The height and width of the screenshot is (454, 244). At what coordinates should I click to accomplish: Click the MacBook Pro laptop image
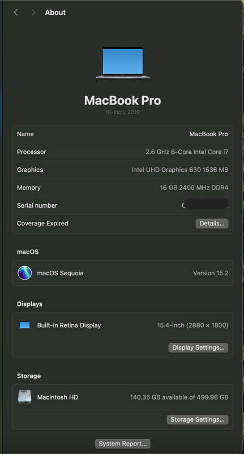pos(123,63)
